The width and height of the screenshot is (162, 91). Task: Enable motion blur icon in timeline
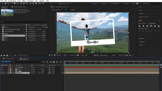point(57,62)
